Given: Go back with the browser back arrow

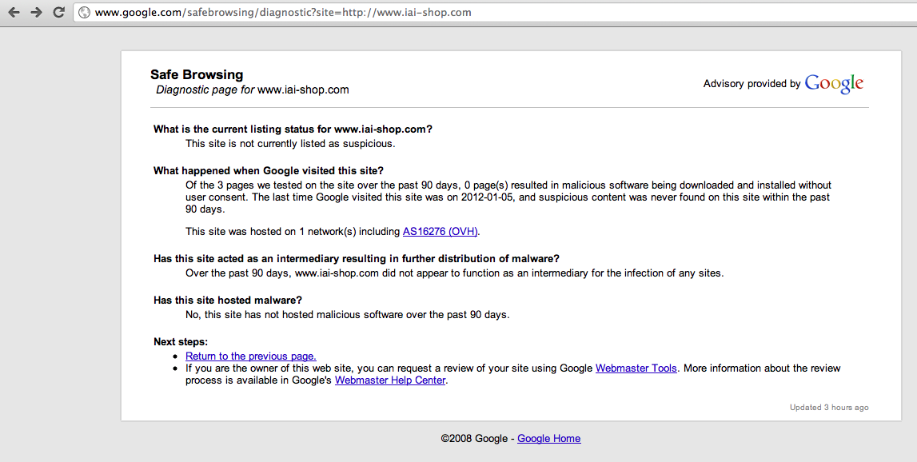Looking at the screenshot, I should 14,12.
